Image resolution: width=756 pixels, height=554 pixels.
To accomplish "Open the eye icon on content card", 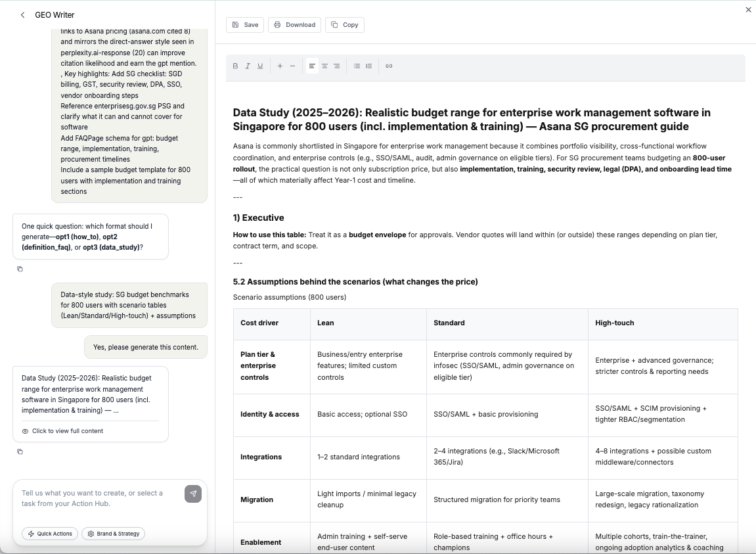I will pyautogui.click(x=25, y=431).
